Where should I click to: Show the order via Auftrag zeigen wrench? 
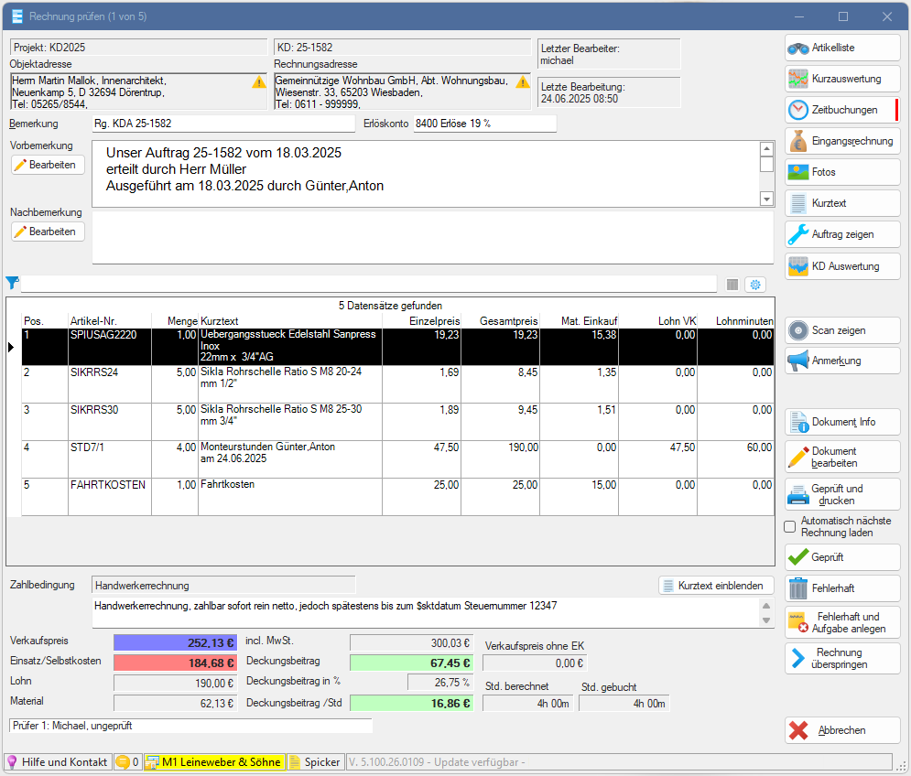coord(841,234)
